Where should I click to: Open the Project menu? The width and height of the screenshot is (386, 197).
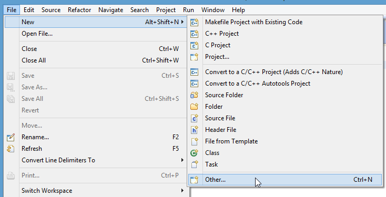point(166,10)
